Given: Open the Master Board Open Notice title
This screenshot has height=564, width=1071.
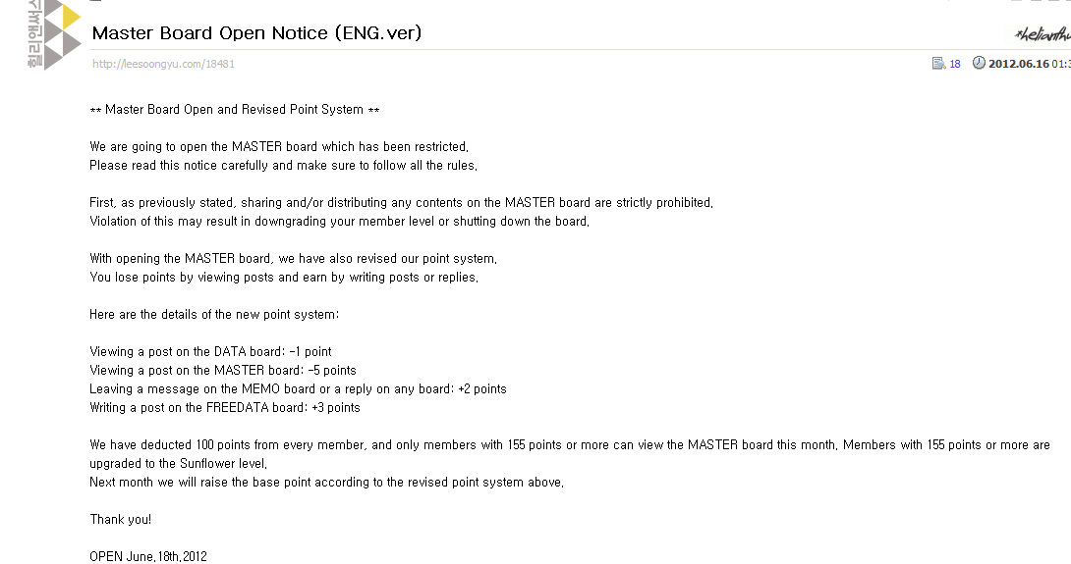Looking at the screenshot, I should (x=256, y=33).
